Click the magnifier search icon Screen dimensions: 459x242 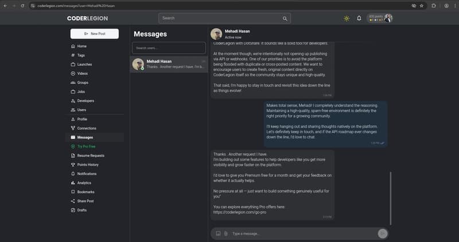(x=285, y=18)
